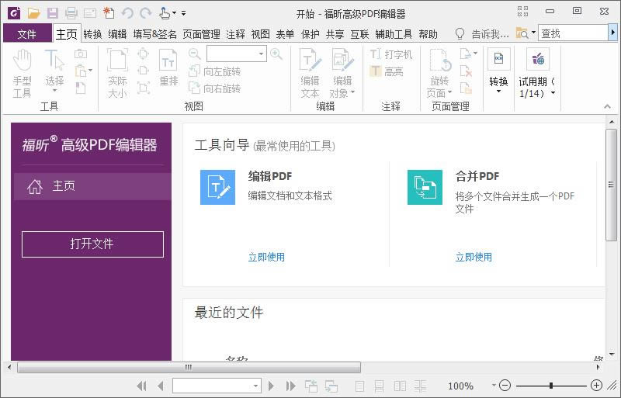Click in the 查找 search field
Screen dimensions: 621x398
[573, 33]
